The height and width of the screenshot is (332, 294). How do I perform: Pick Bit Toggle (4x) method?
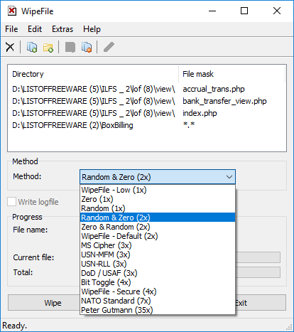click(158, 282)
